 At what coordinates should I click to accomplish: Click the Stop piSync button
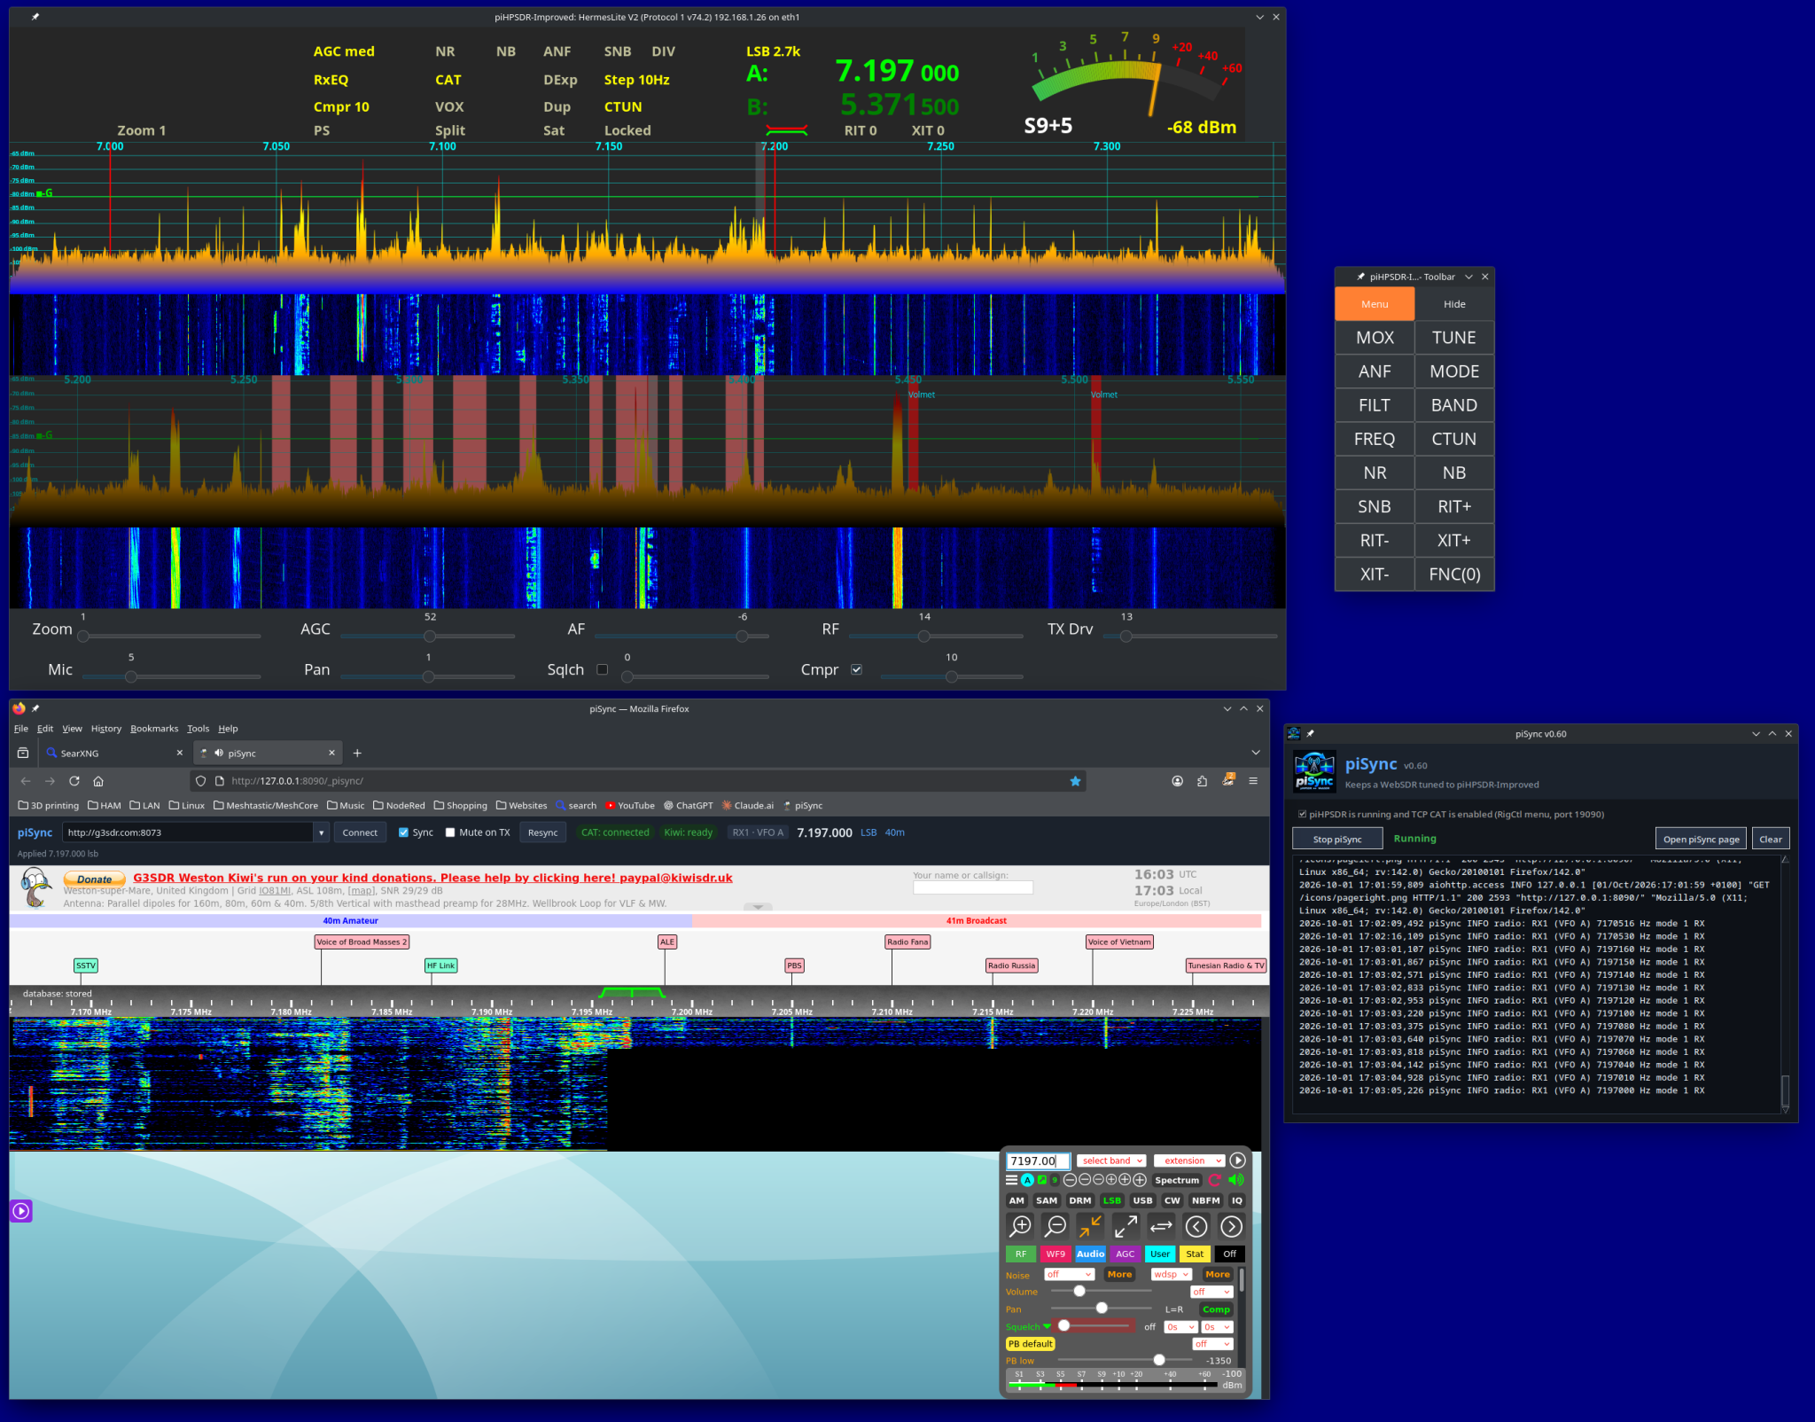coord(1336,839)
